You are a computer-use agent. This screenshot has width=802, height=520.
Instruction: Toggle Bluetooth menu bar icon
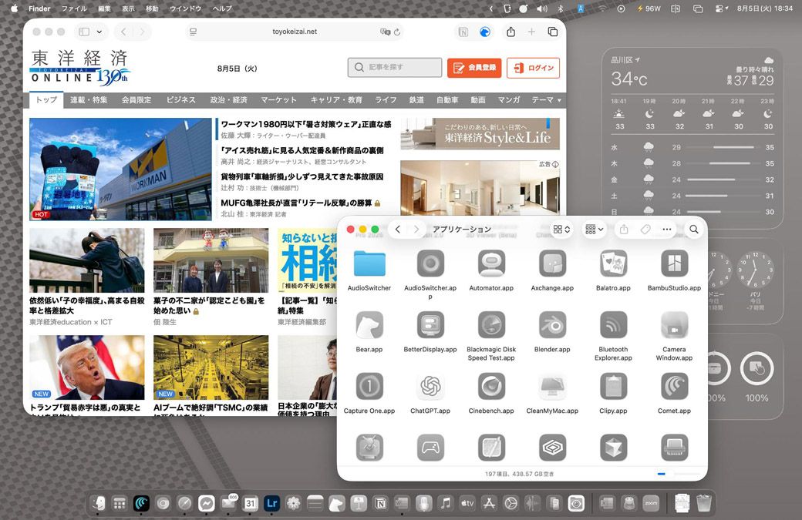click(561, 8)
